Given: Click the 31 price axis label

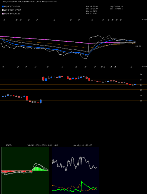Looking at the screenshot, I should coord(141,74).
